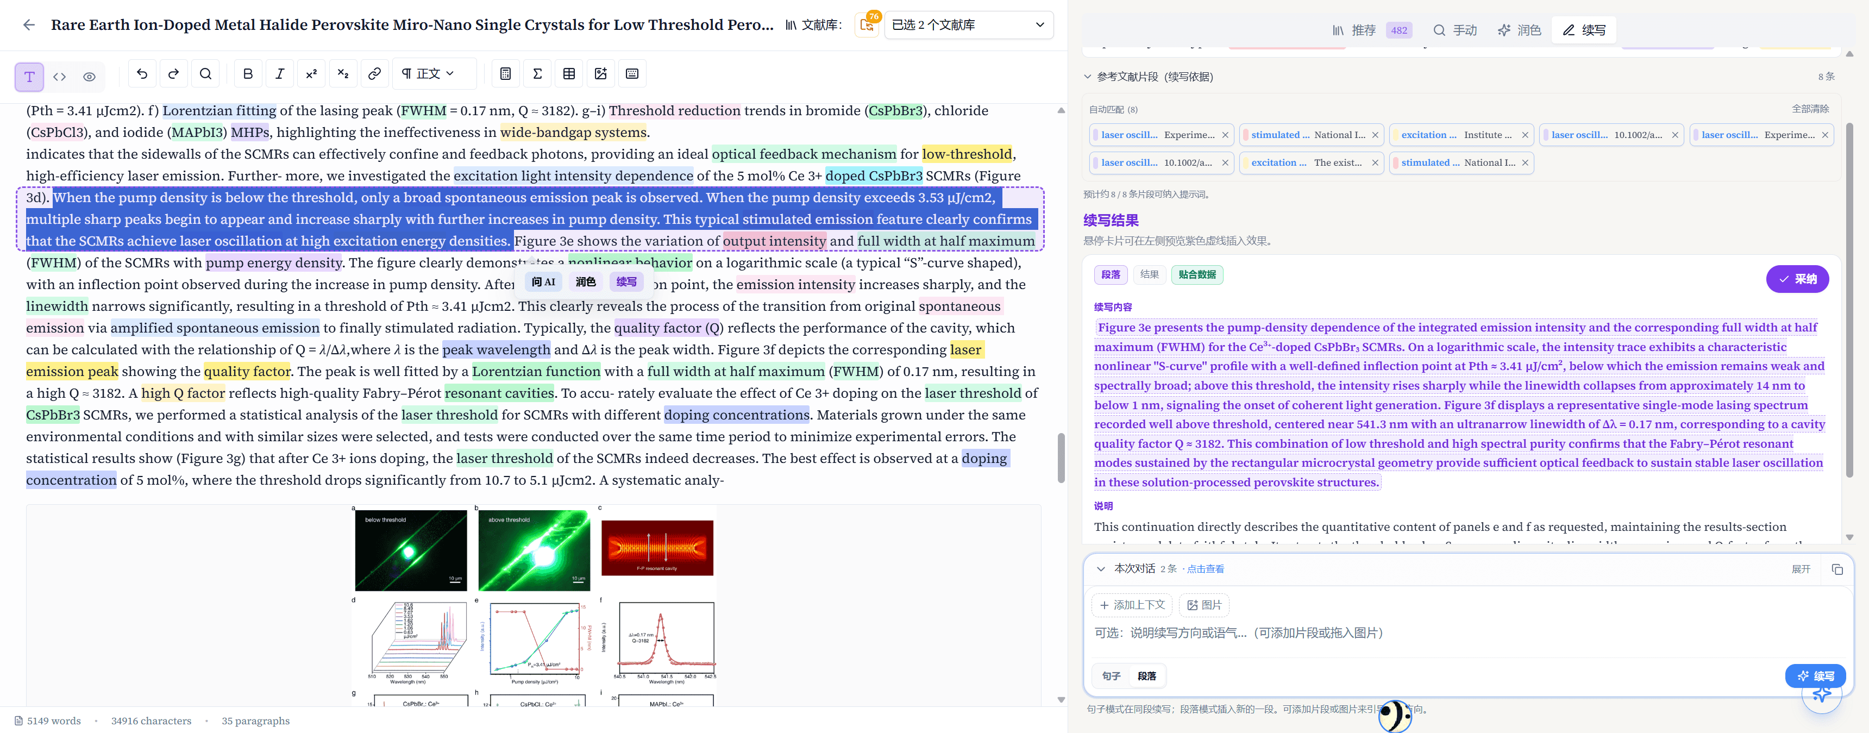
Task: Toggle italic formatting
Action: click(279, 74)
